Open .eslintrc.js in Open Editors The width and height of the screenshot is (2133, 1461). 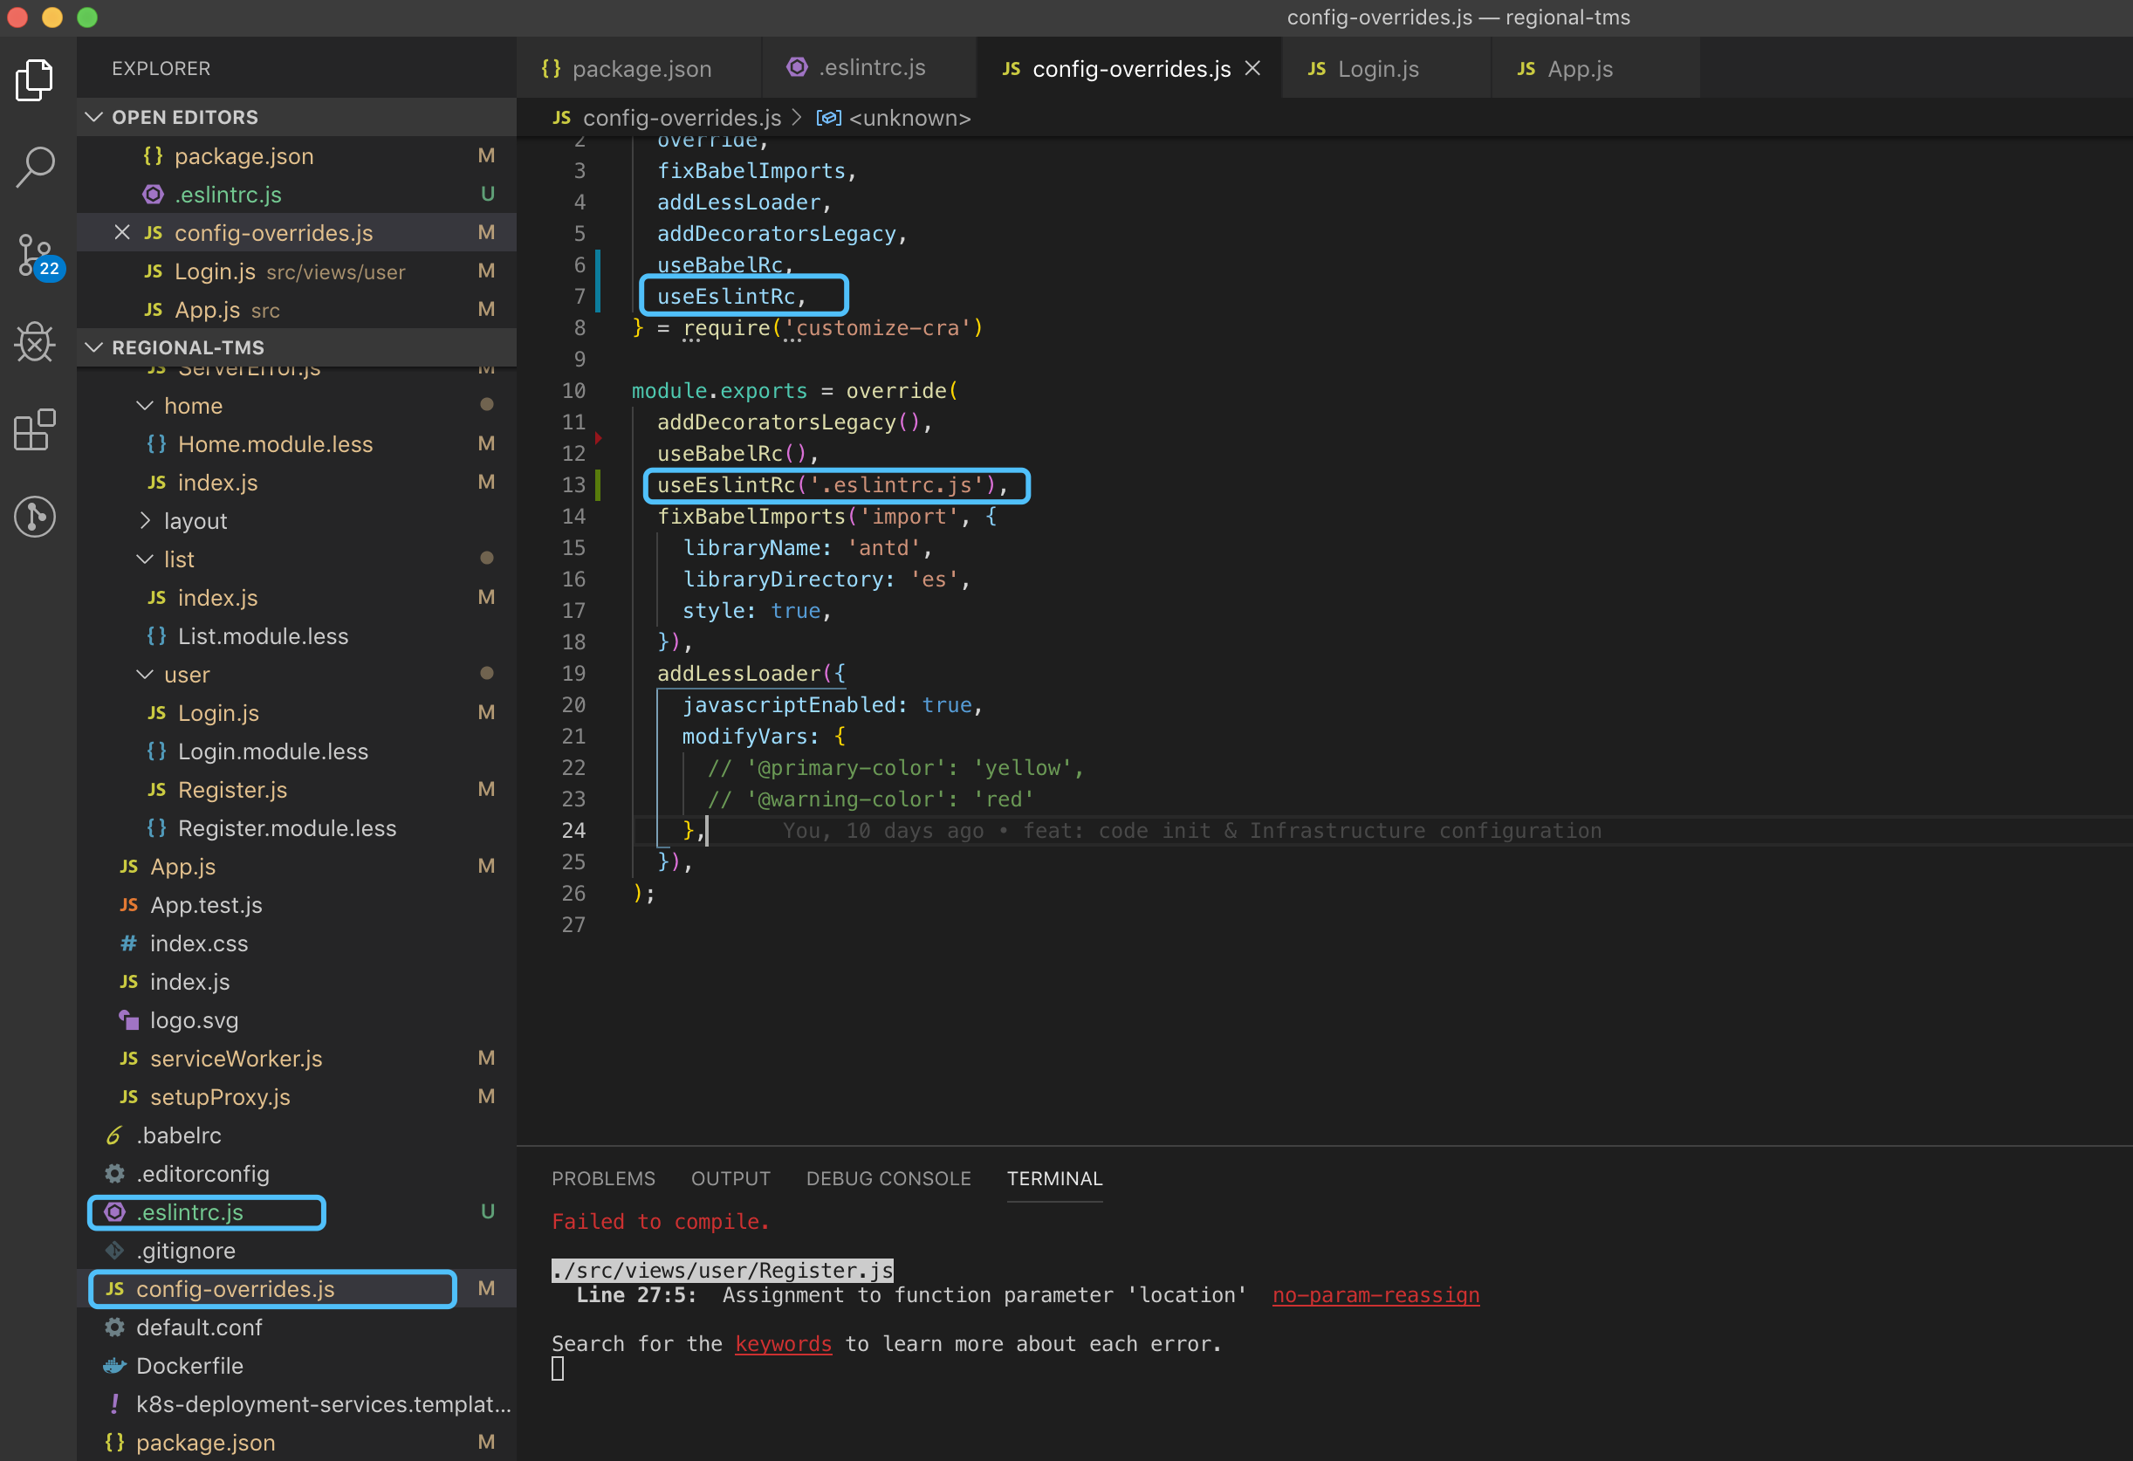(297, 195)
